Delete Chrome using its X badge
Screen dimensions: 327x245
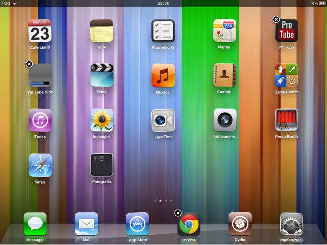[178, 213]
